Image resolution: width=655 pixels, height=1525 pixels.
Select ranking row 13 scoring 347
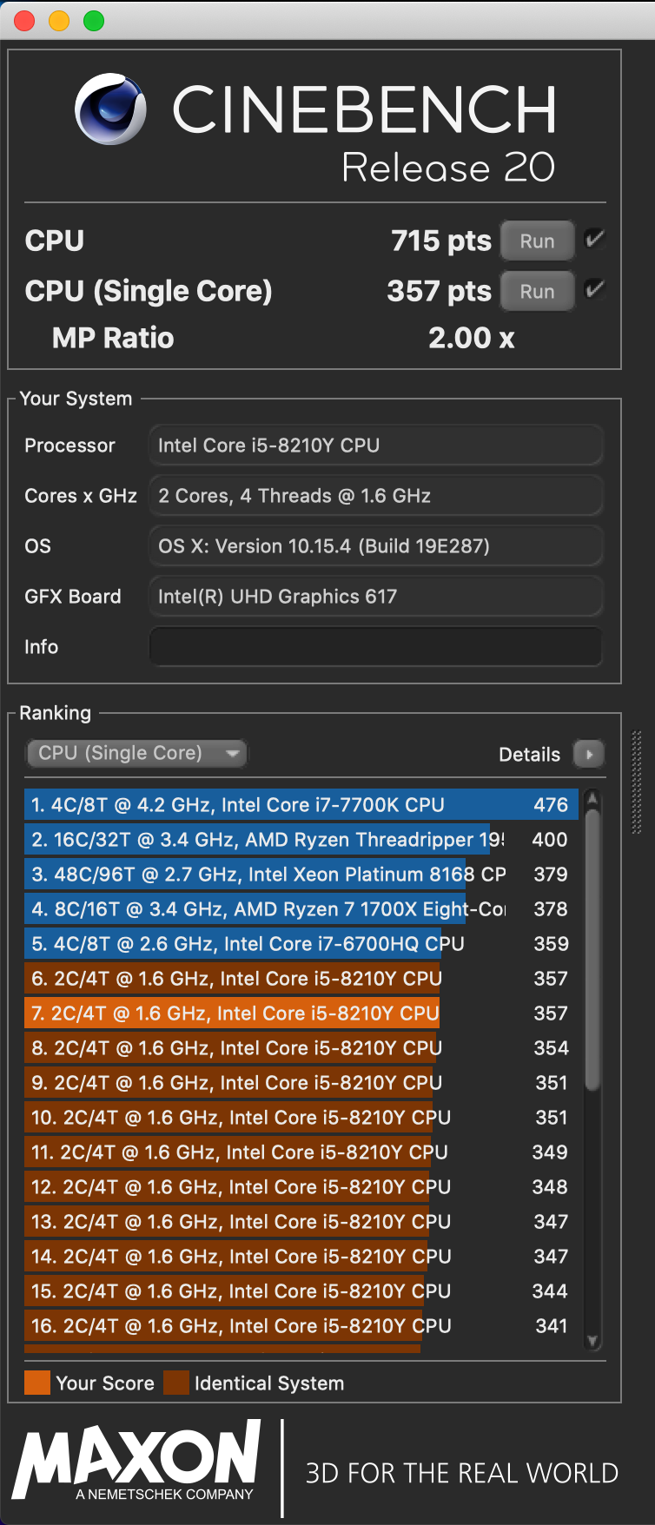tap(301, 1222)
